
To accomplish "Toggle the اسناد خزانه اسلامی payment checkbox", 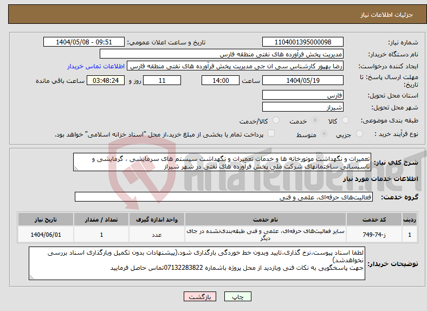I will click(x=271, y=133).
